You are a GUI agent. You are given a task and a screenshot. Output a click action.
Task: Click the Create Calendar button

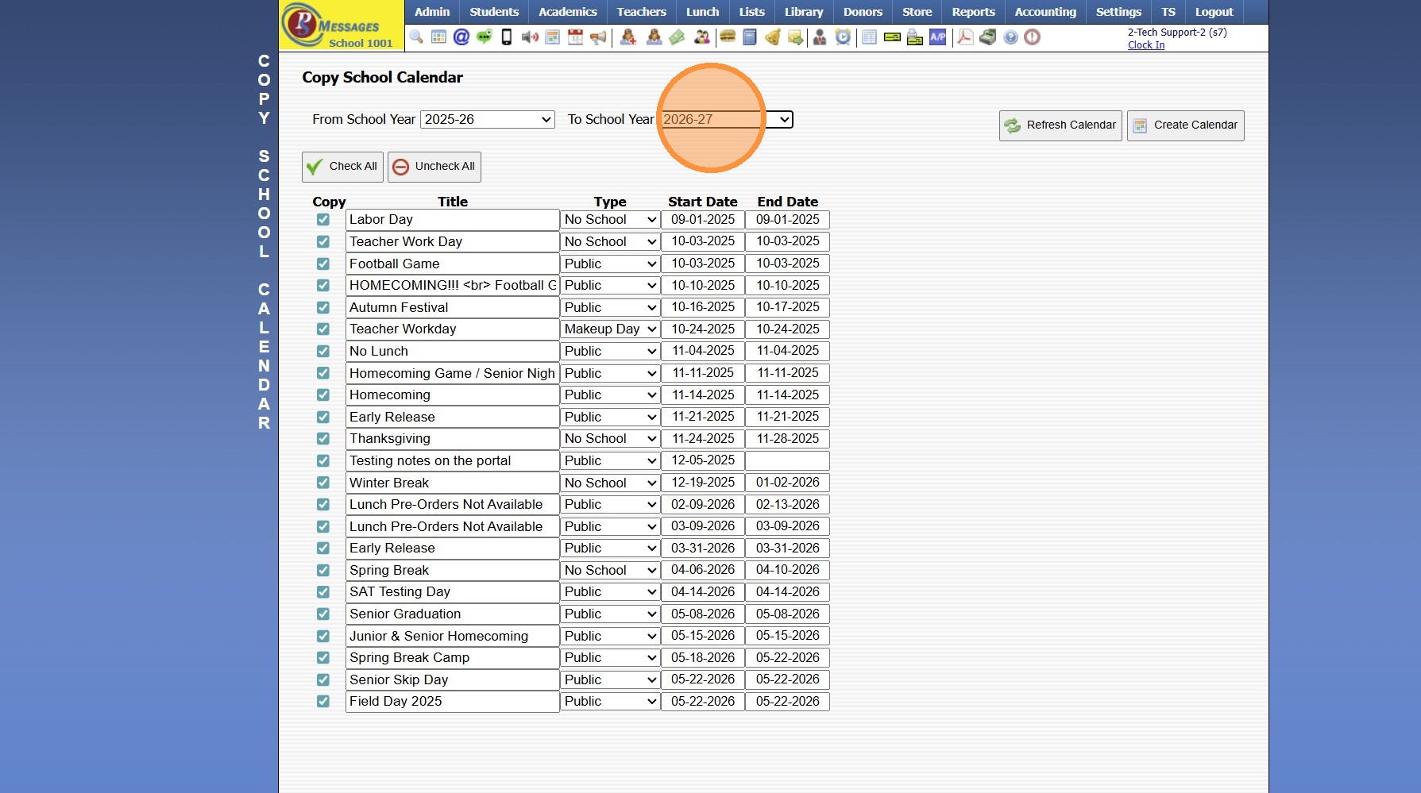pos(1186,125)
